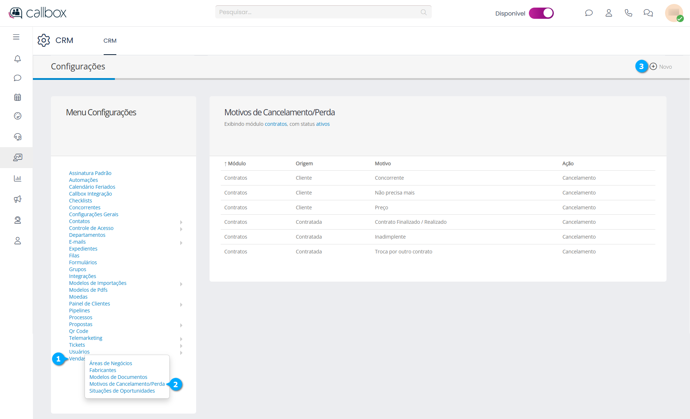The image size is (690, 419).
Task: Sort table by Módulo column header
Action: click(236, 163)
